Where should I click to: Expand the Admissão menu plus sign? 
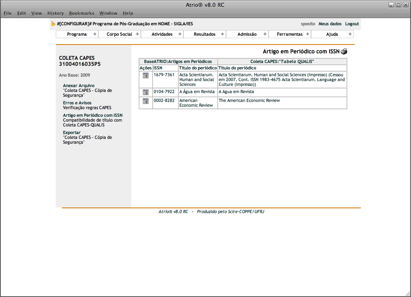(x=265, y=34)
